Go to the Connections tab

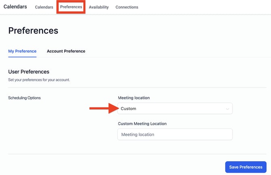[127, 7]
